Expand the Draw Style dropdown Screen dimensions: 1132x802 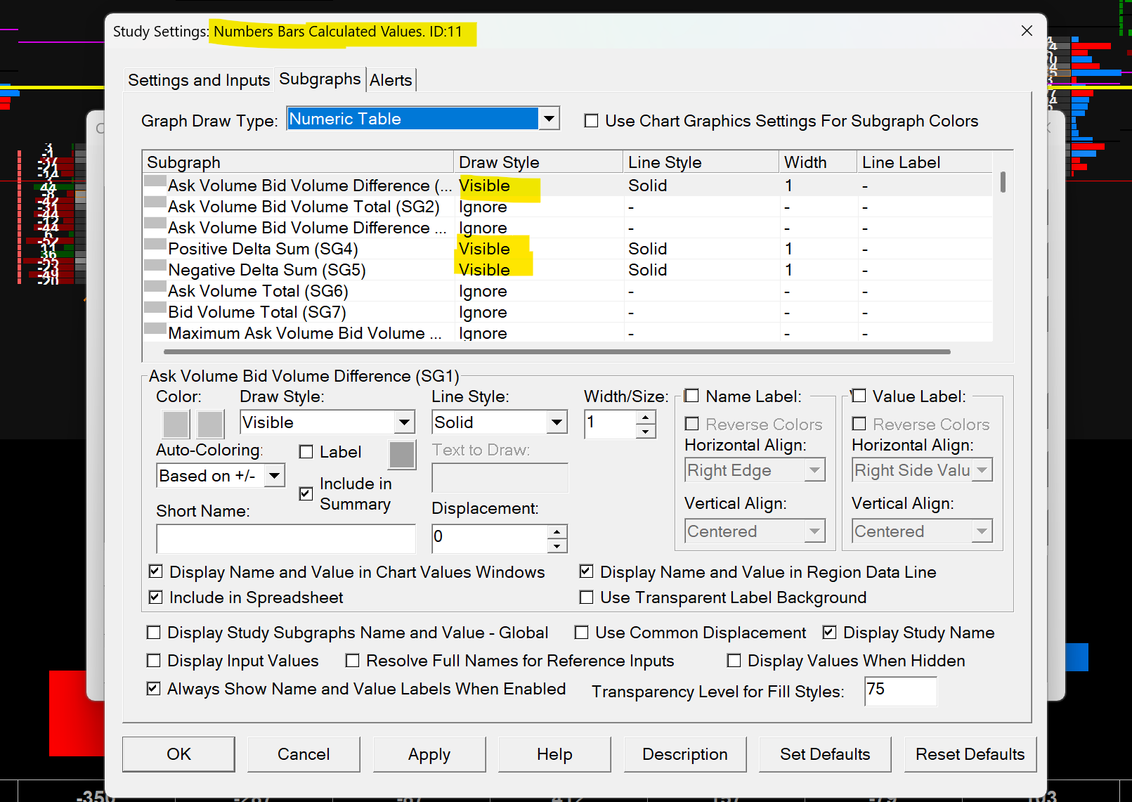404,422
